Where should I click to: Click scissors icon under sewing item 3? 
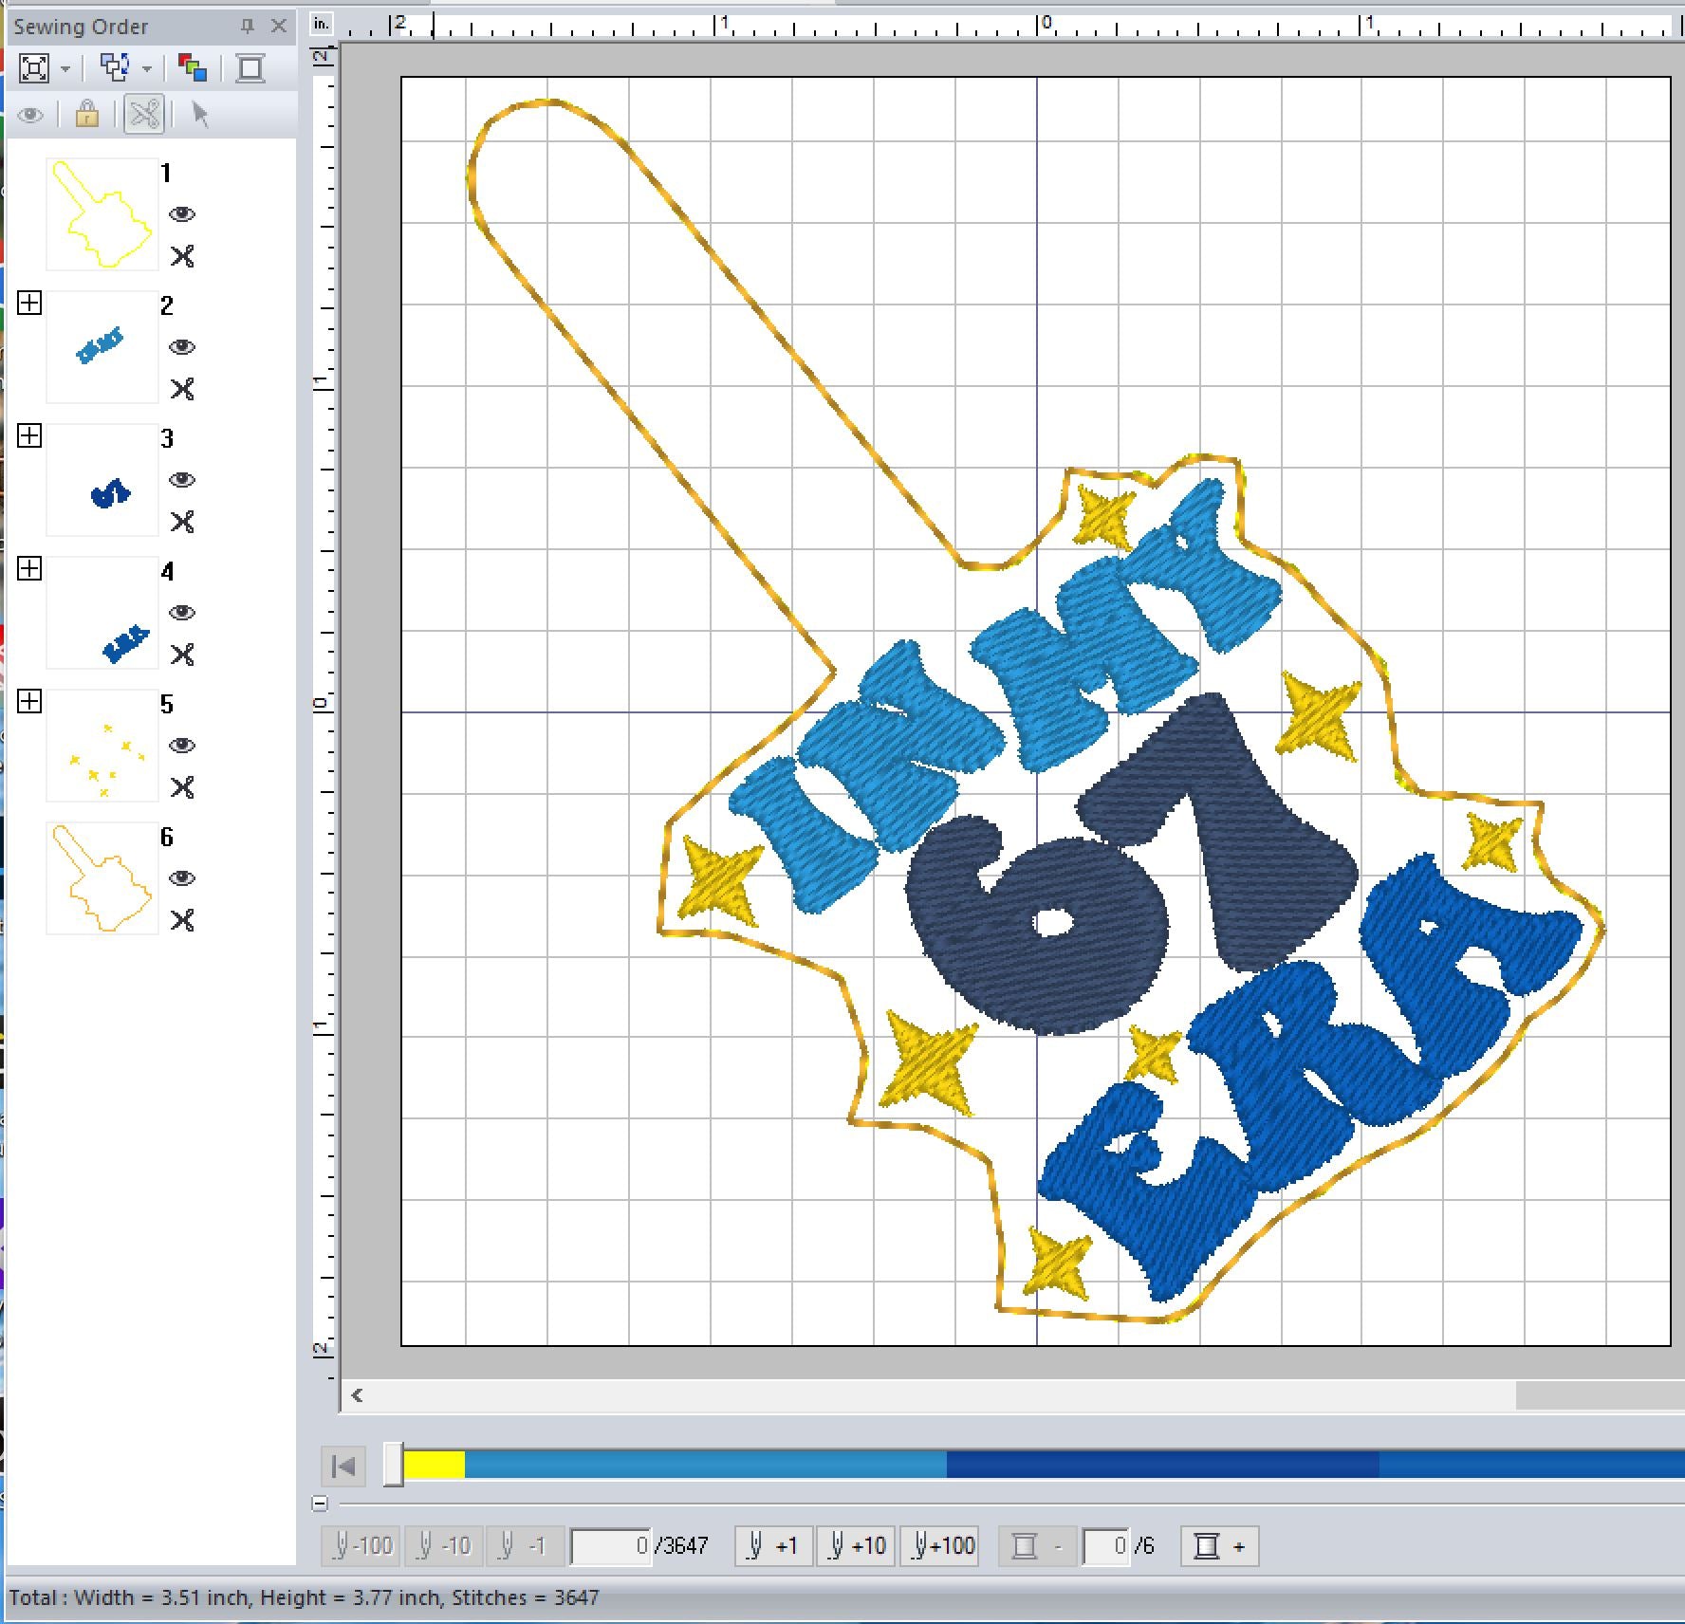[182, 522]
